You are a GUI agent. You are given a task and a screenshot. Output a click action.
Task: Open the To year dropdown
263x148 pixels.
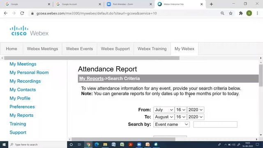(196, 117)
